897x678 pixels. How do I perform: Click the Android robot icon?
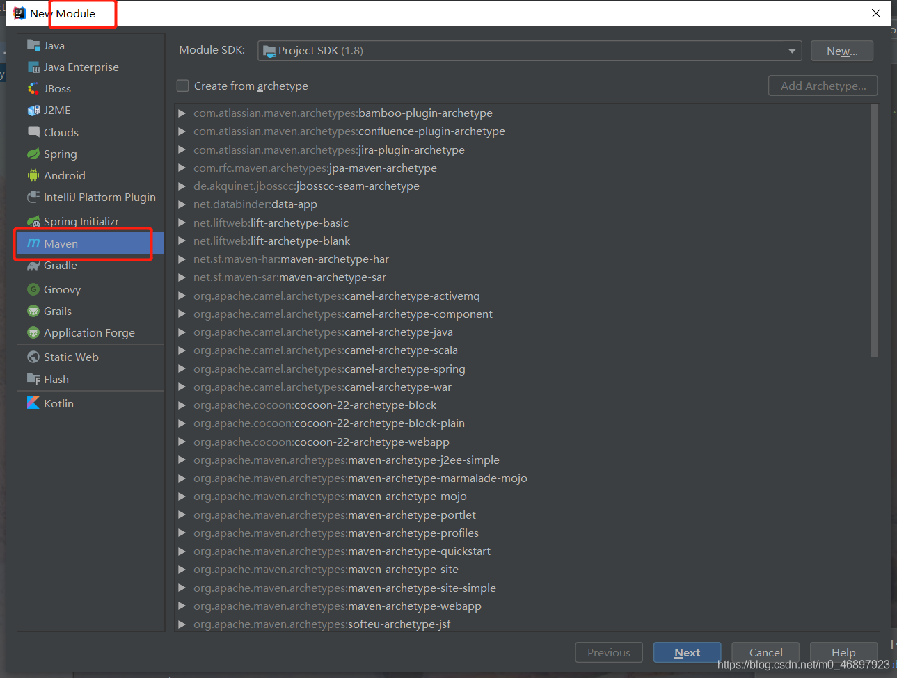(x=33, y=175)
